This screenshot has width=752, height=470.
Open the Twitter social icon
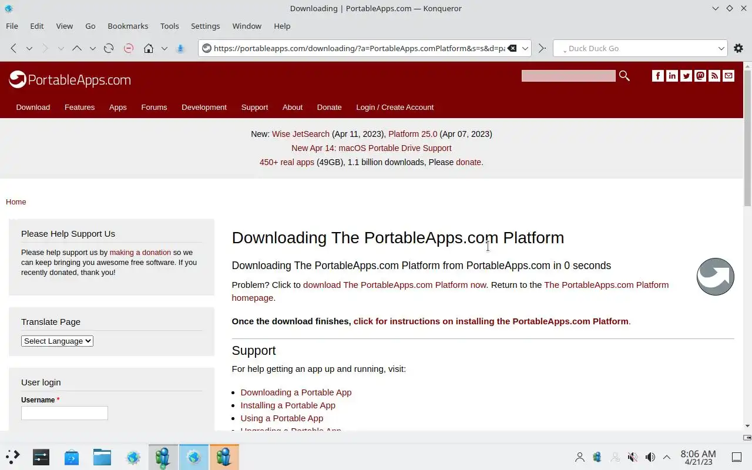point(686,76)
